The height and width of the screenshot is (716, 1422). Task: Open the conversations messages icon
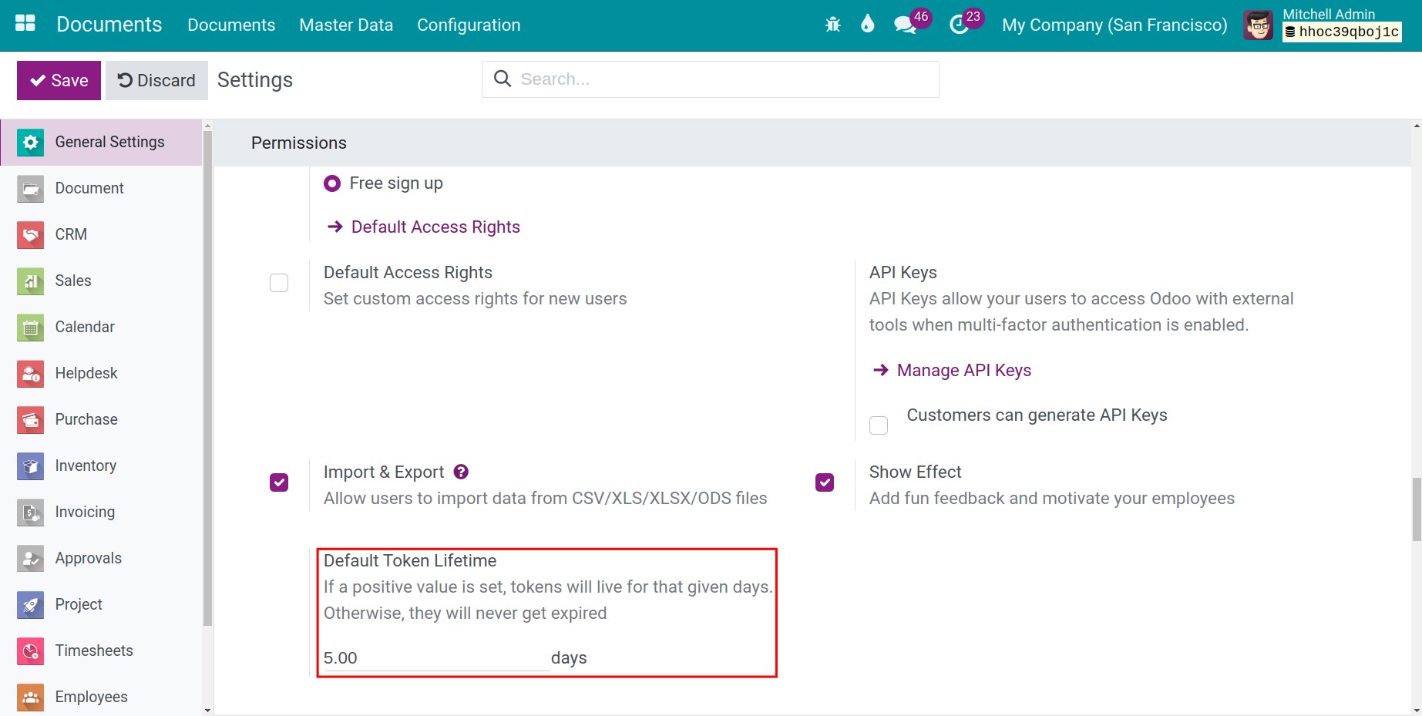pos(906,25)
